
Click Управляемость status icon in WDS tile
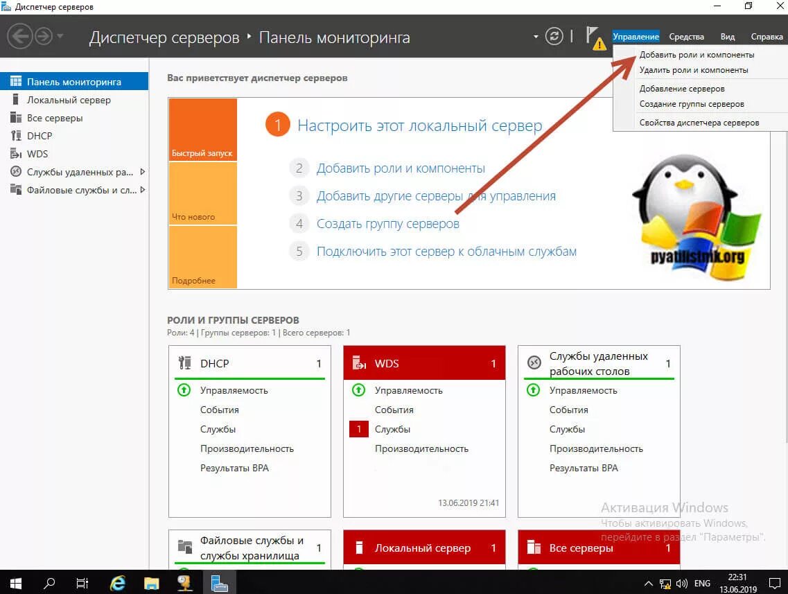358,390
